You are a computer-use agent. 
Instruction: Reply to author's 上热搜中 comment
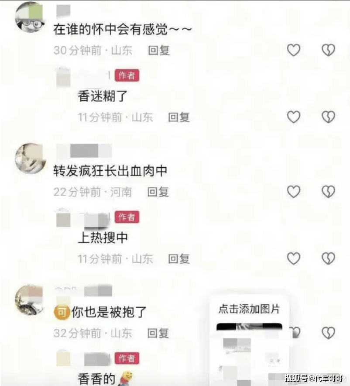[179, 259]
